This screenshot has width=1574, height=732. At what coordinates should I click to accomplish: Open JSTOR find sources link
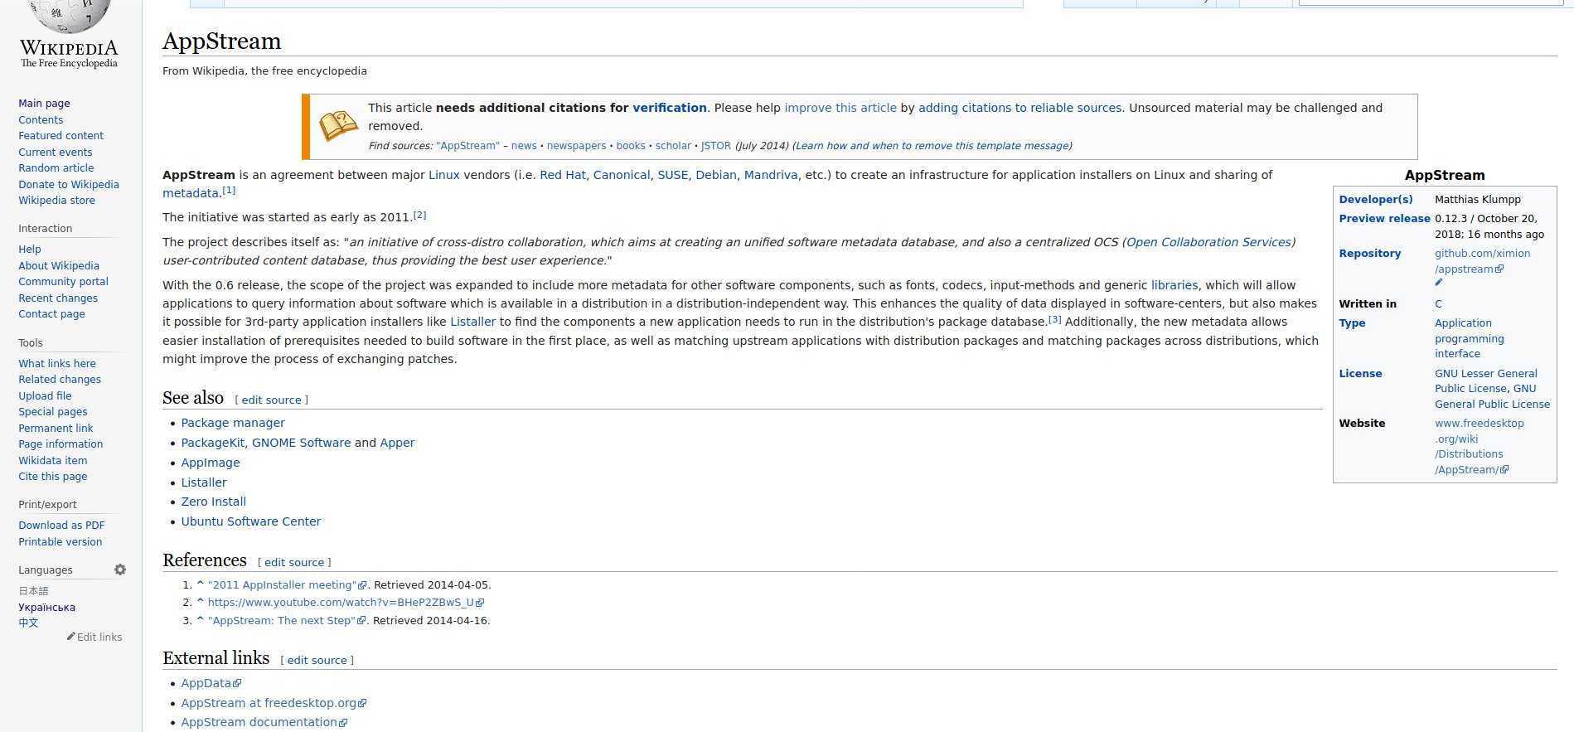[716, 146]
